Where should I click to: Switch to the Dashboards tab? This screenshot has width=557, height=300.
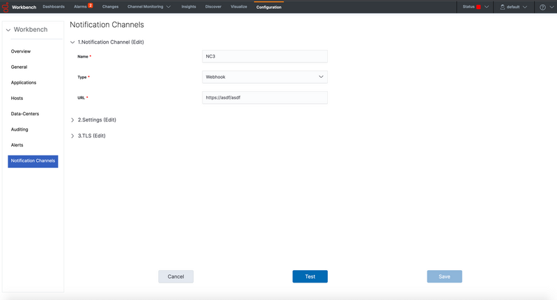click(54, 7)
